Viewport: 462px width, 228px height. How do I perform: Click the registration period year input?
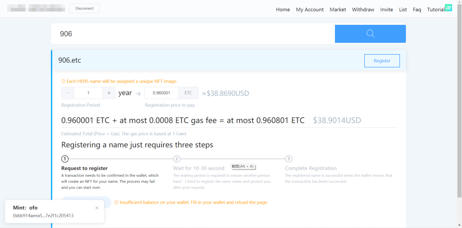pos(88,93)
